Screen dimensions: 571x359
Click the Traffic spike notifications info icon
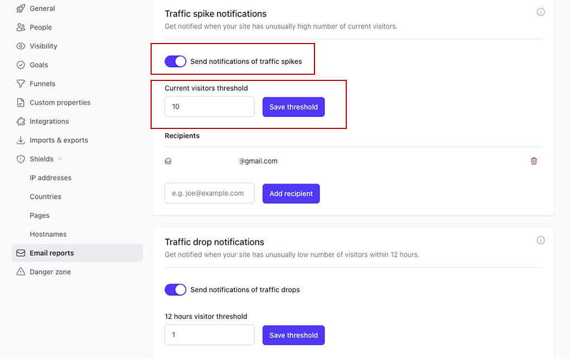[540, 11]
